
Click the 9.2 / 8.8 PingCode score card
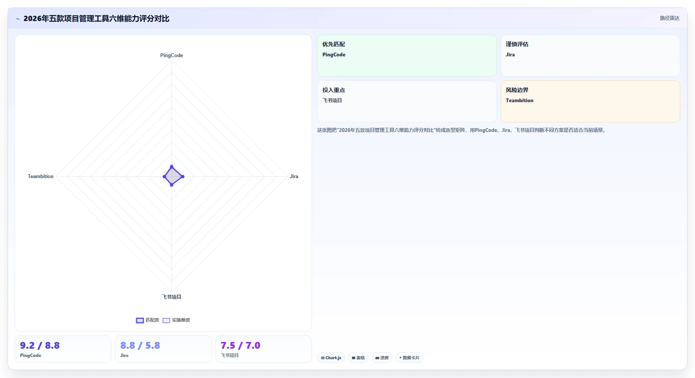click(x=63, y=349)
